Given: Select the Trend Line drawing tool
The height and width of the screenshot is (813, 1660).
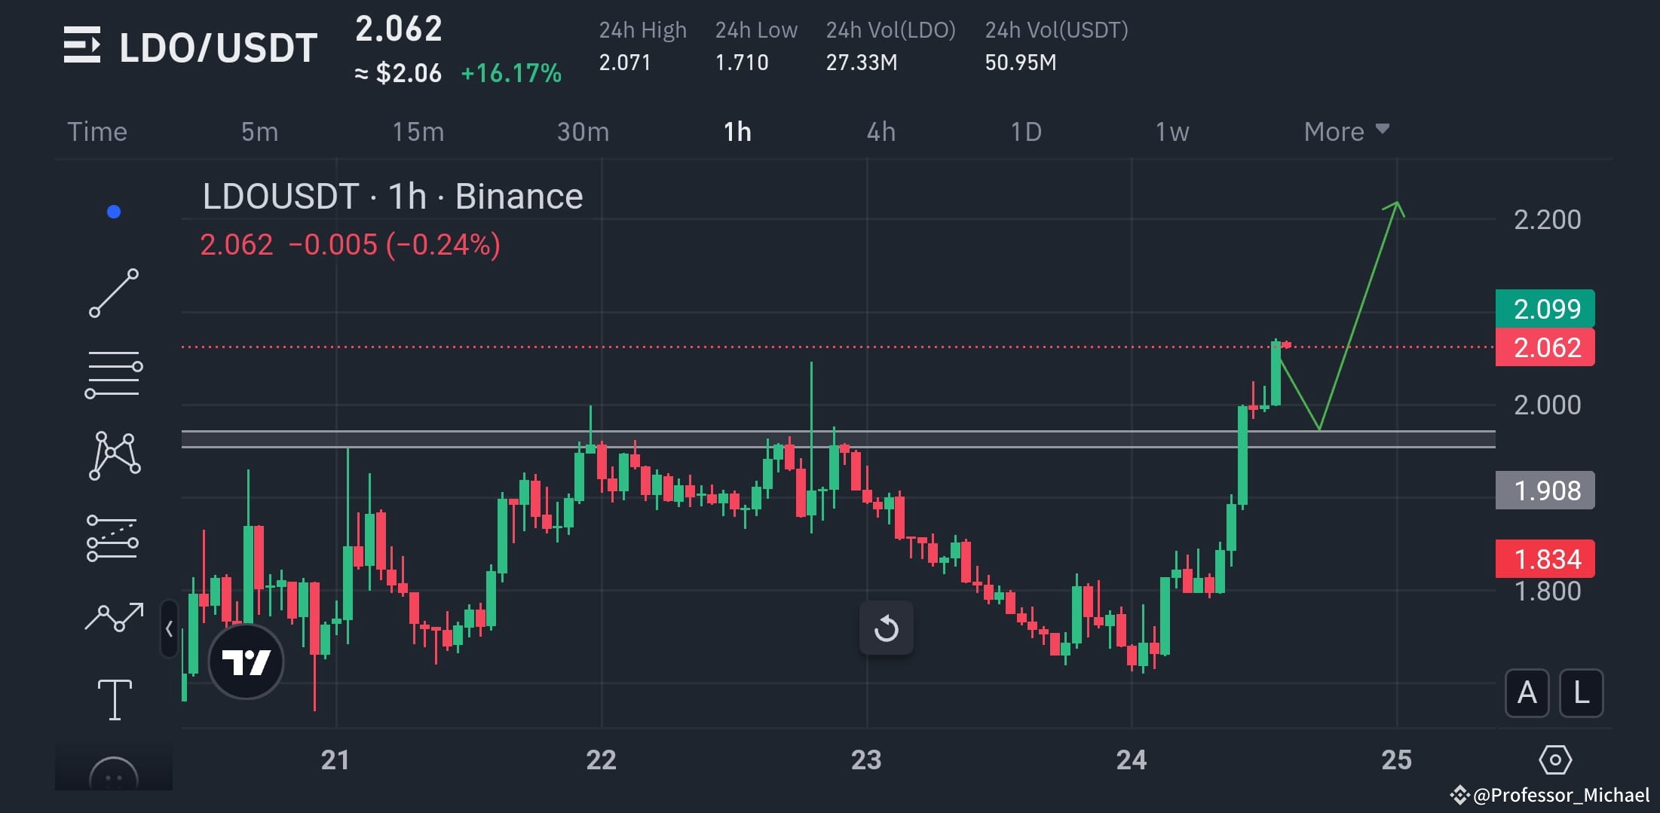Looking at the screenshot, I should [115, 294].
